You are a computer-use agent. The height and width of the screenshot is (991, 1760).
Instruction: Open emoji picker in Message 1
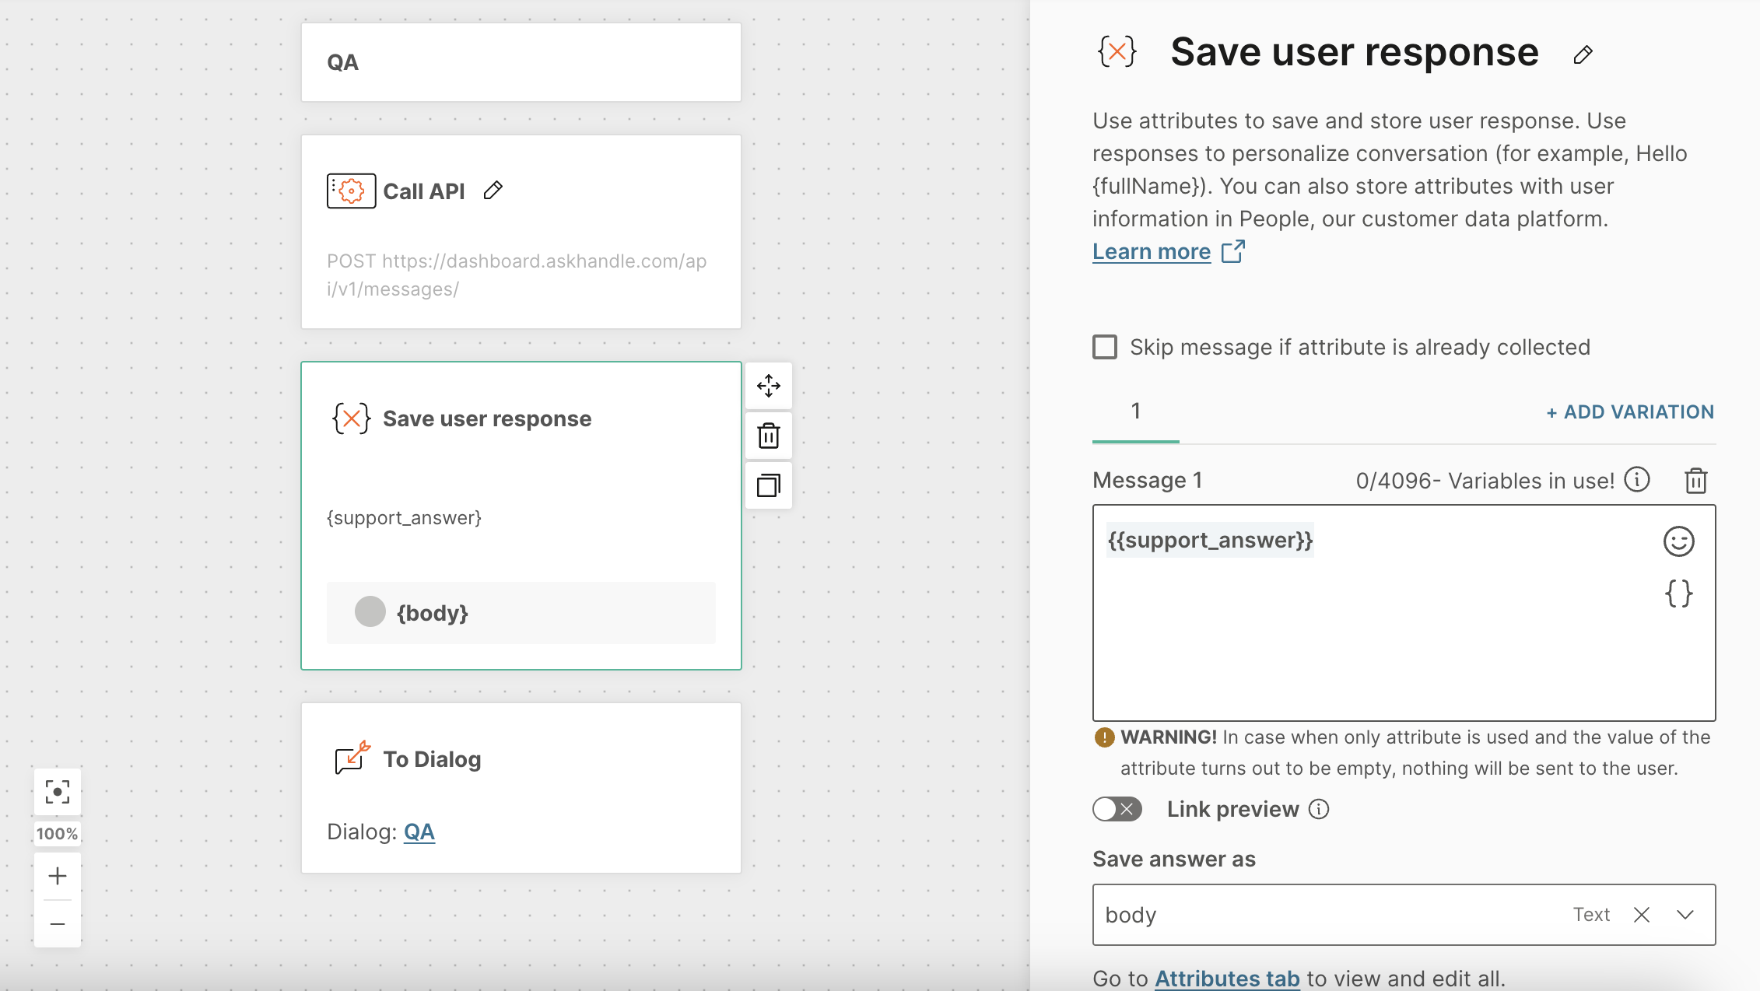coord(1678,541)
